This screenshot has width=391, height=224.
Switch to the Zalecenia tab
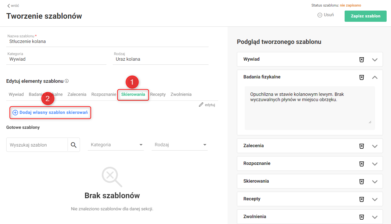coord(77,94)
